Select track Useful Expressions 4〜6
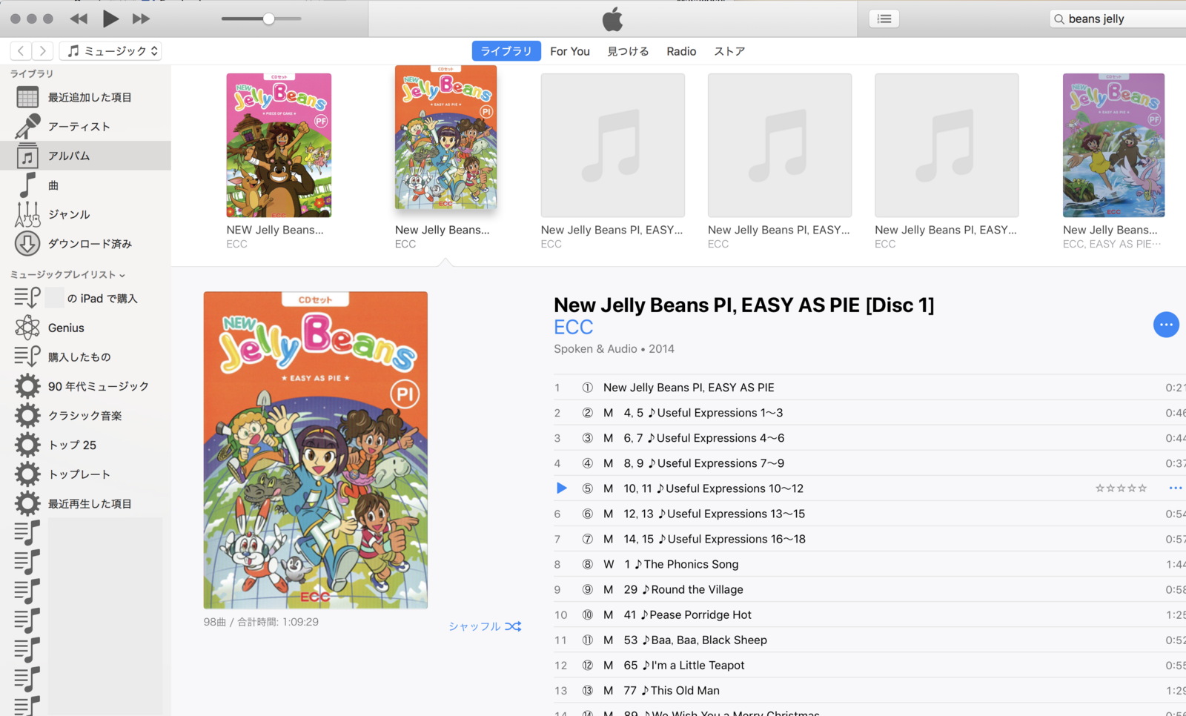1186x716 pixels. [x=869, y=438]
